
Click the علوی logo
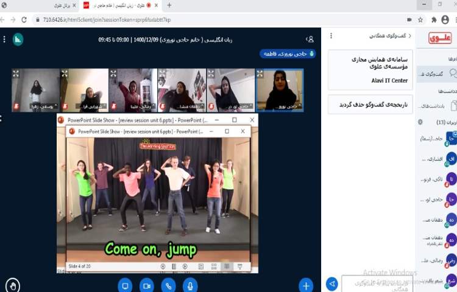pyautogui.click(x=440, y=38)
